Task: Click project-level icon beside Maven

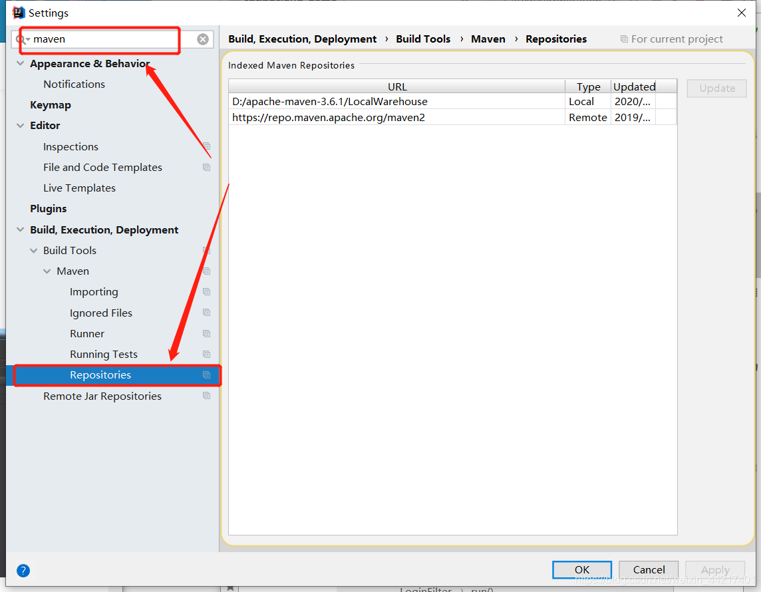Action: click(x=207, y=271)
